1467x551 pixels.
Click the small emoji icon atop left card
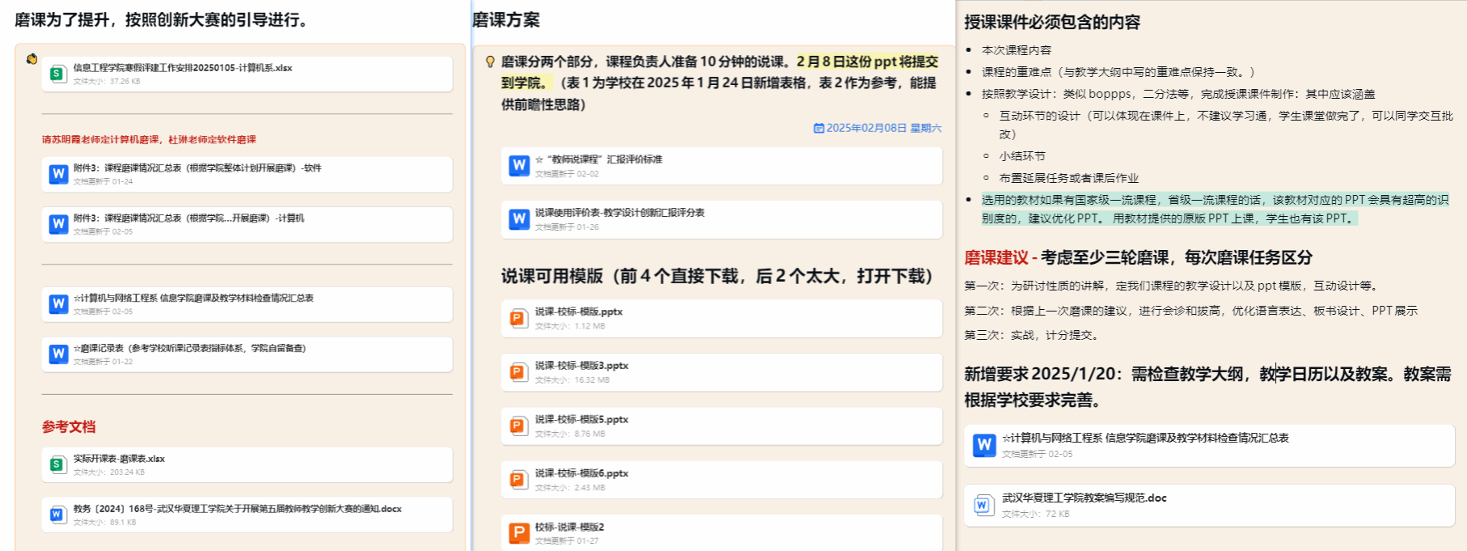pyautogui.click(x=32, y=58)
